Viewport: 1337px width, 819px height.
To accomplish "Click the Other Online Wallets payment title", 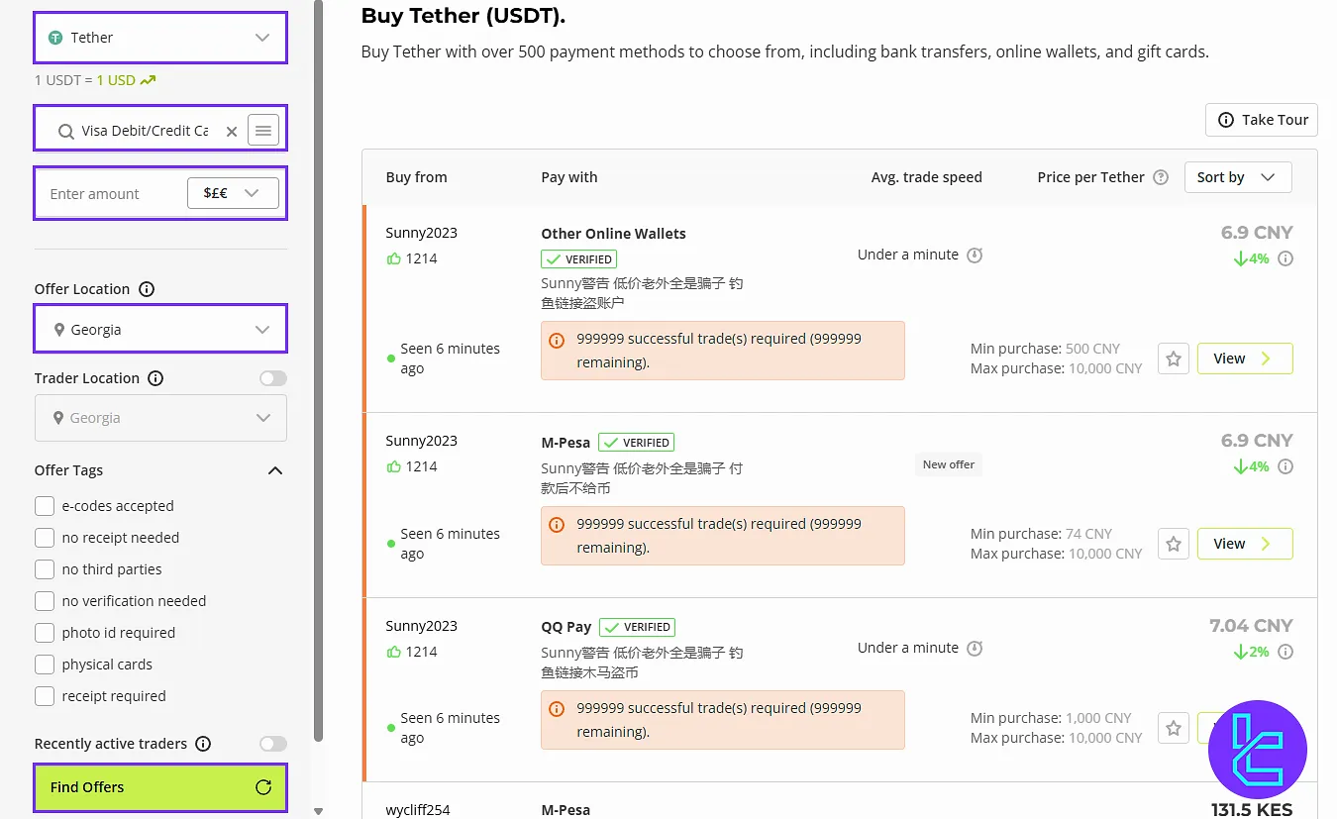I will (x=614, y=234).
